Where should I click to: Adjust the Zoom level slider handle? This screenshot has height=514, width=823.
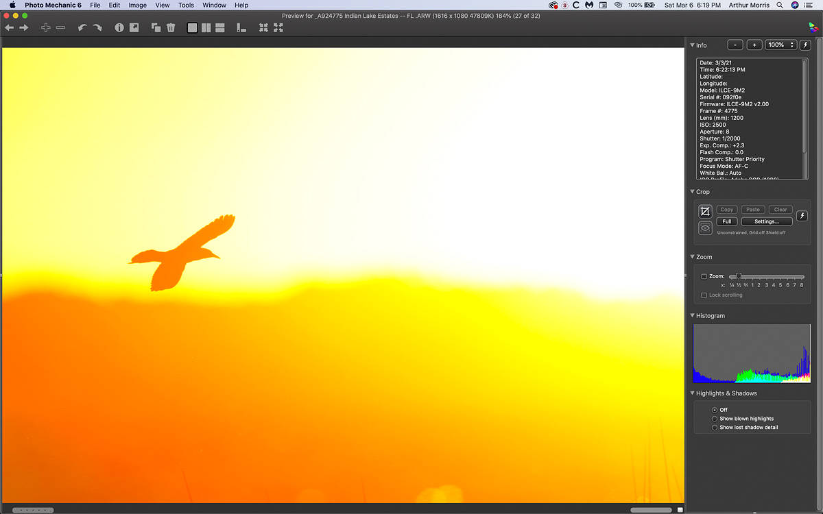738,276
